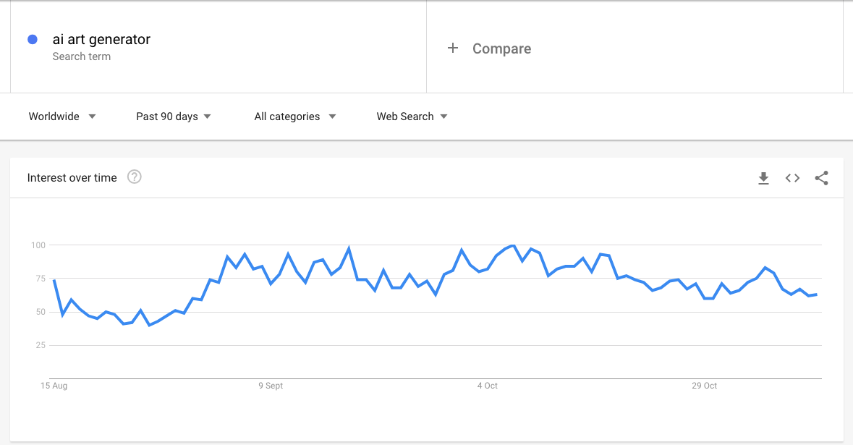Click the share icon on chart
This screenshot has height=445, width=853.
point(821,178)
